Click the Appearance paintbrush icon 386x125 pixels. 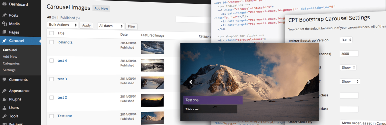pyautogui.click(x=4, y=91)
